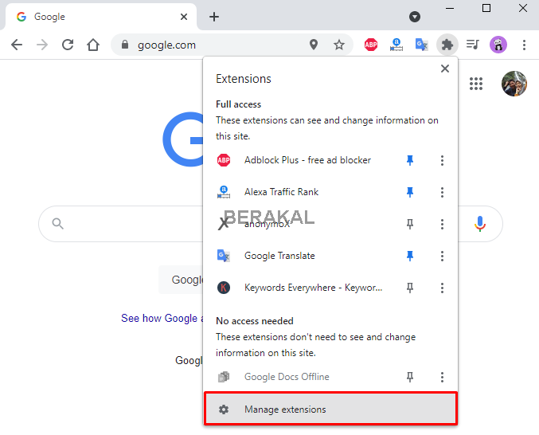Click the forward navigation arrow

pyautogui.click(x=42, y=45)
